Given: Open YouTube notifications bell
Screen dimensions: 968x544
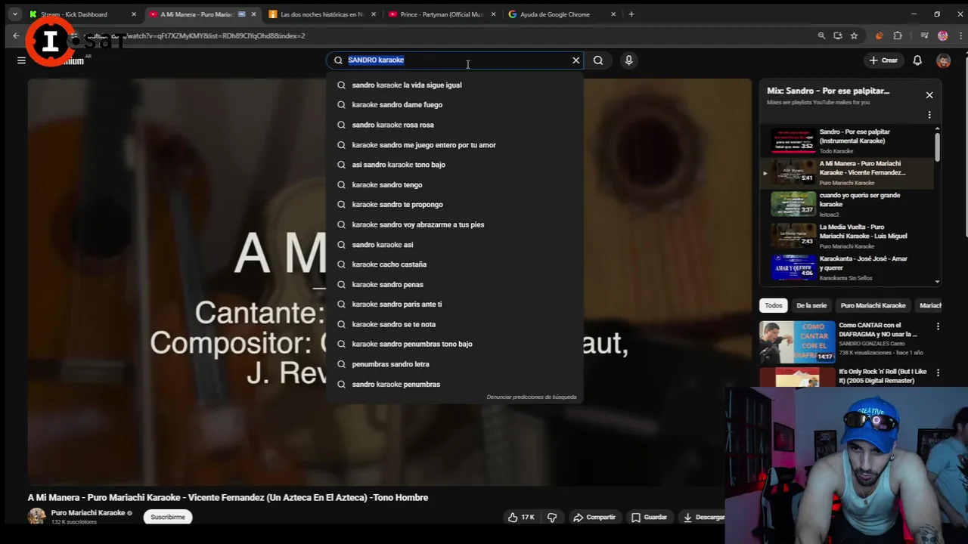Looking at the screenshot, I should coord(917,60).
